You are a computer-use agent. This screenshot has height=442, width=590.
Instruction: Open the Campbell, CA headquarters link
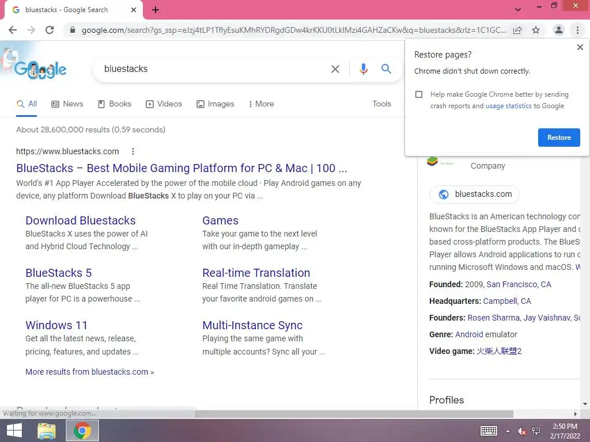(507, 301)
